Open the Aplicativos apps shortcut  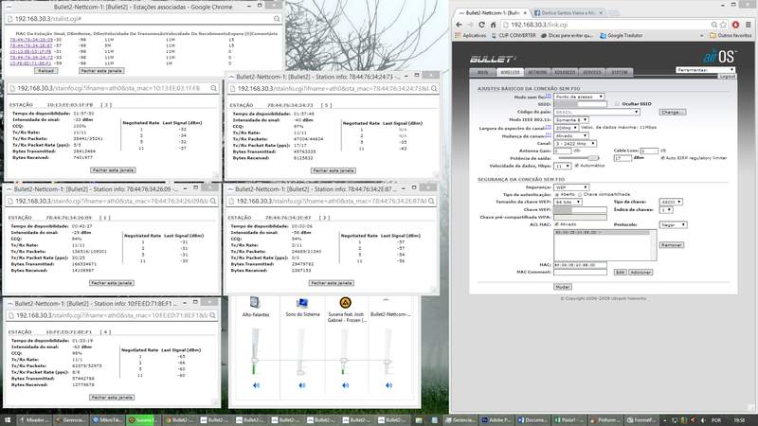pyautogui.click(x=470, y=35)
